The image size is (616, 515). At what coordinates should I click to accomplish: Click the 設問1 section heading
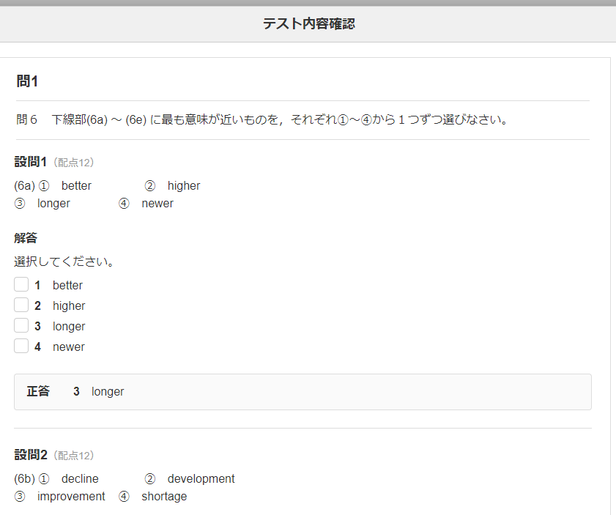(30, 162)
